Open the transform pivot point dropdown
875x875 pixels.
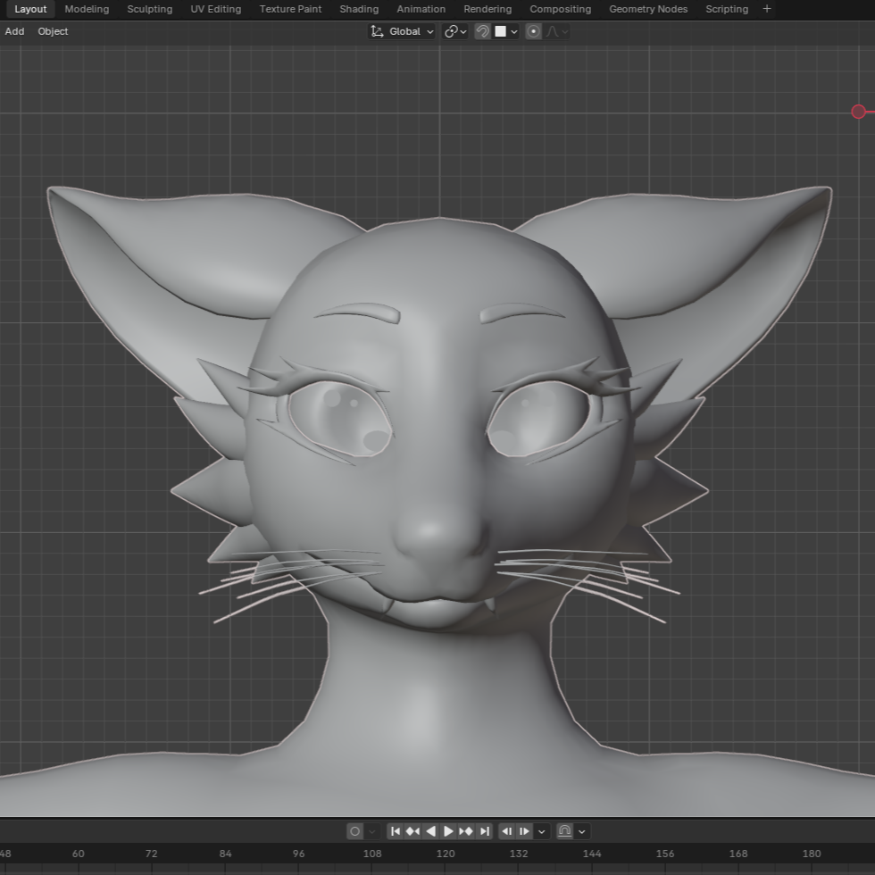tap(455, 32)
